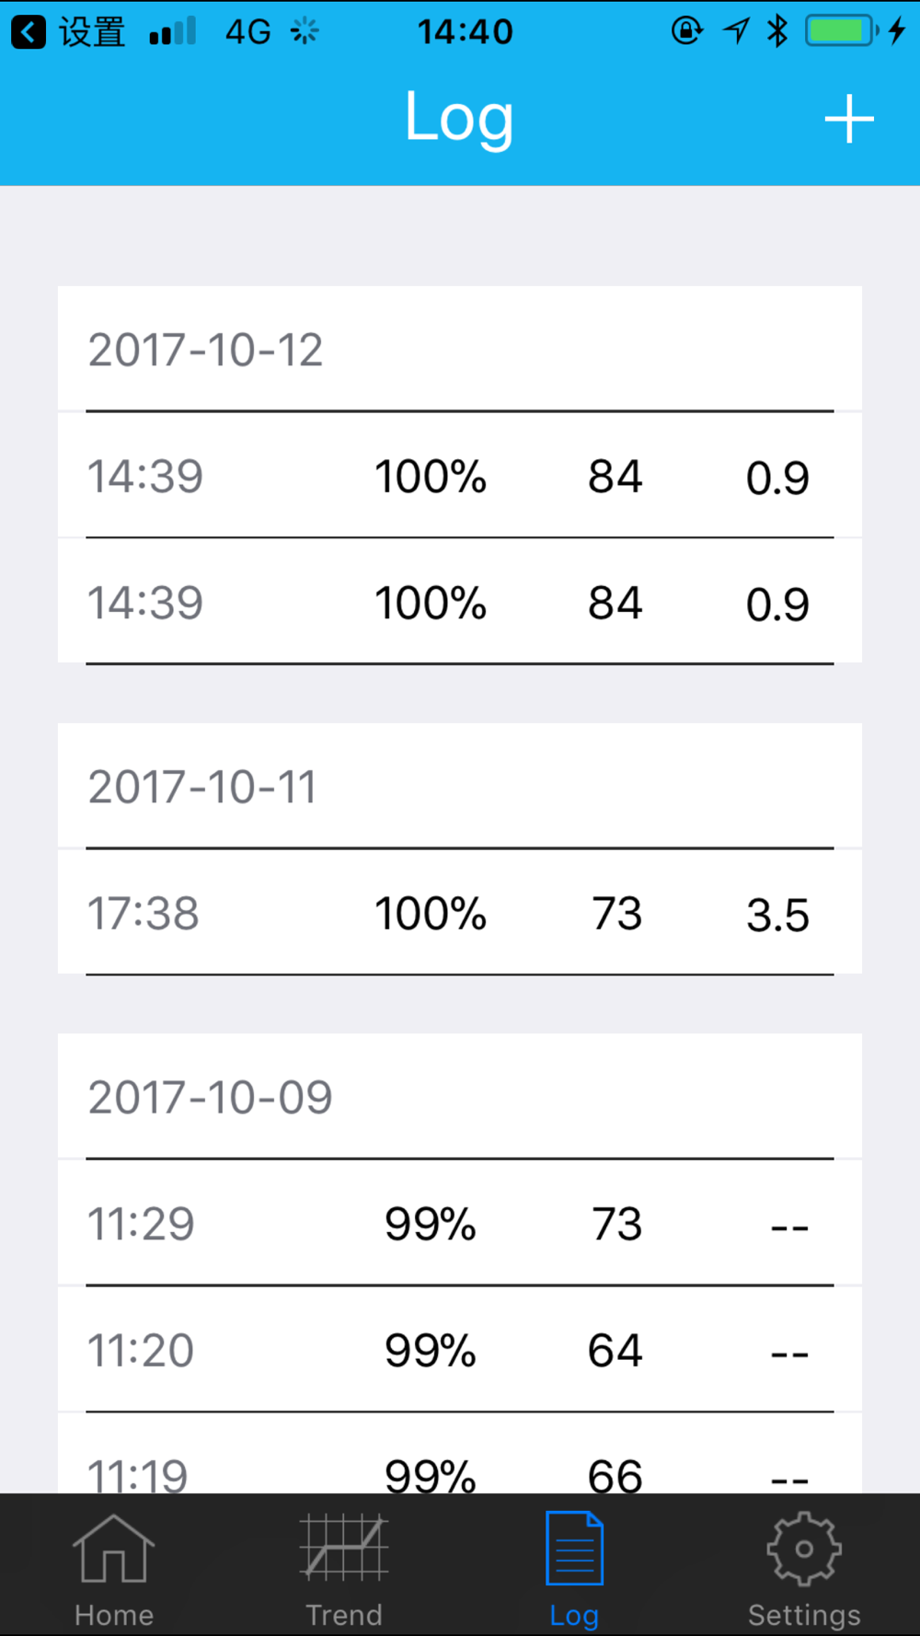The height and width of the screenshot is (1636, 920).
Task: Tap the location arrow status icon
Action: pos(736,31)
